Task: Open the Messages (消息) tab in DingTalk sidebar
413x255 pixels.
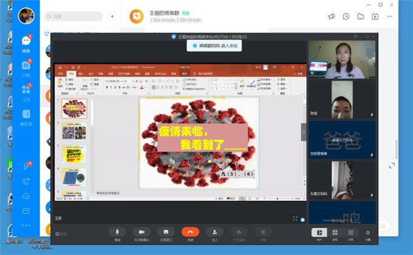Action: pyautogui.click(x=26, y=44)
